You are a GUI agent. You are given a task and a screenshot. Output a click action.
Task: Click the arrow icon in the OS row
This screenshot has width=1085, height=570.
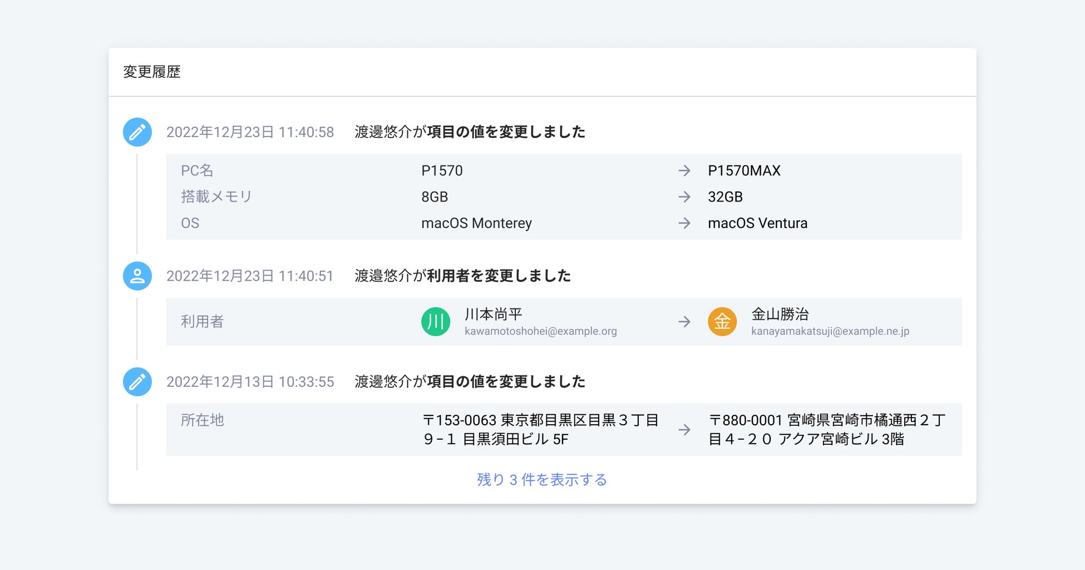(x=684, y=223)
